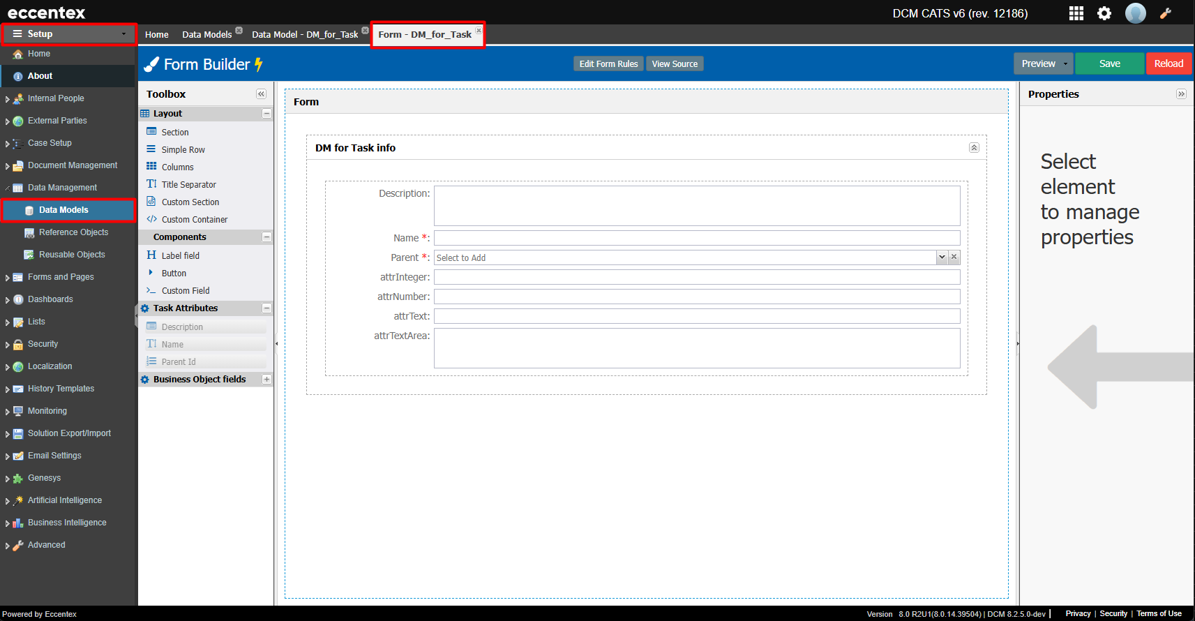Screen dimensions: 1195x621
Task: Expand the Forms and Pages node
Action: 7,278
